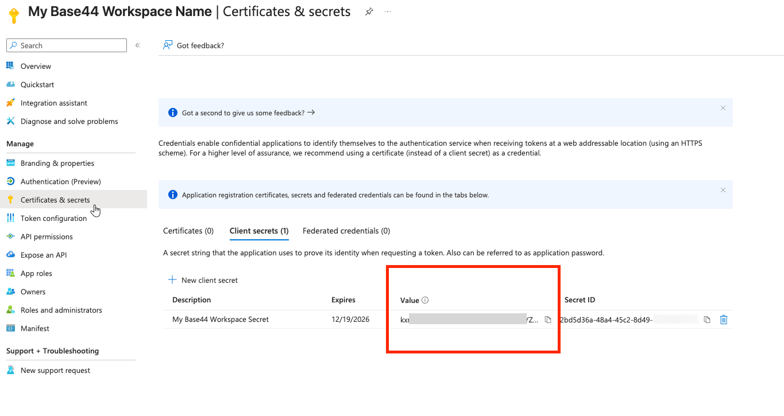Pin the Certificates & secrets page
Viewport: 784px width, 416px height.
(369, 11)
